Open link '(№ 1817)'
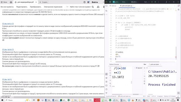 [x=8, y=80]
